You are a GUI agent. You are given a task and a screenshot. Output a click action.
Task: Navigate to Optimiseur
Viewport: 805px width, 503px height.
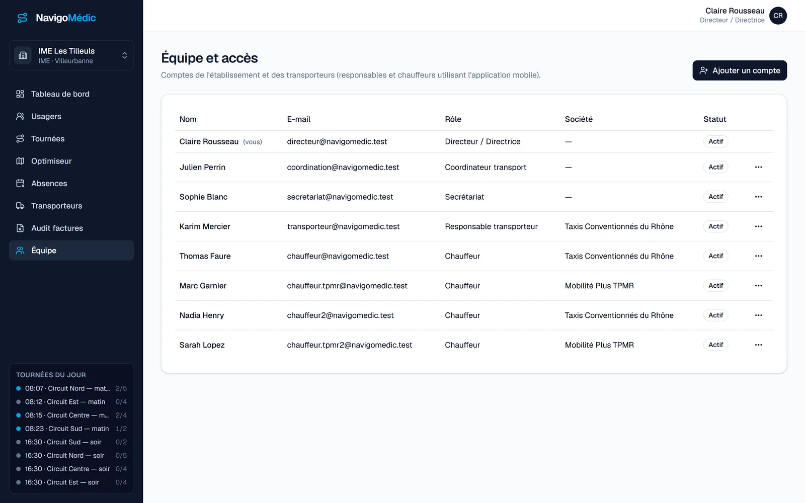[x=71, y=161]
